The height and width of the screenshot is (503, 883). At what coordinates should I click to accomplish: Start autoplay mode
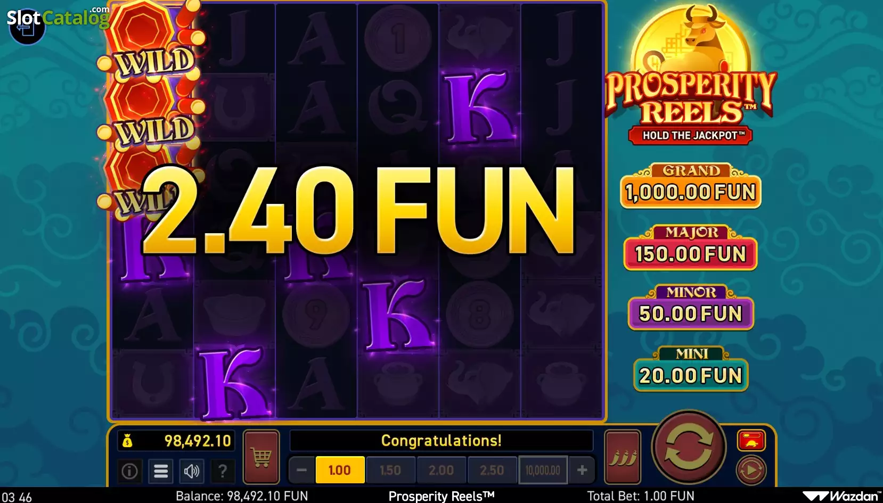click(x=751, y=470)
